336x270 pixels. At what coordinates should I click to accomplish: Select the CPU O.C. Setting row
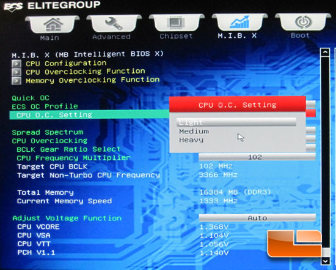(x=90, y=114)
